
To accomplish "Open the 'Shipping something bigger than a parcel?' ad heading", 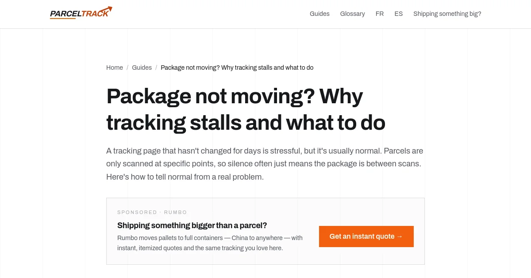I will pyautogui.click(x=192, y=225).
